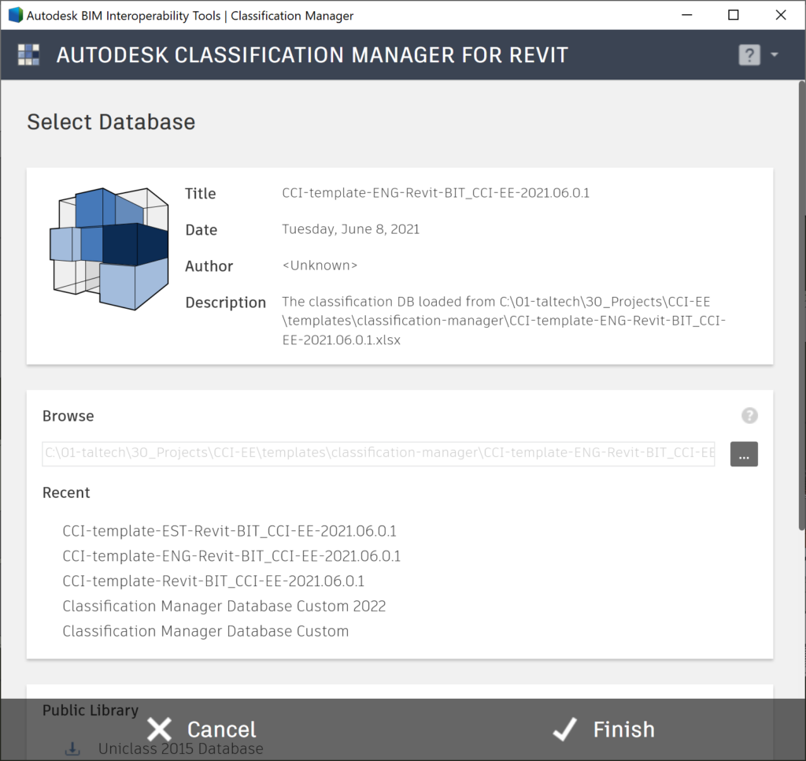Select recent CCI-template-EST-Revit-BIT_CCI-EE-2021.06.0.1
Image resolution: width=806 pixels, height=761 pixels.
[x=229, y=530]
